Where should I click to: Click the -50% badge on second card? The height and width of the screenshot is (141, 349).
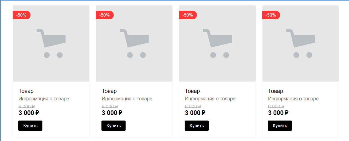pos(105,15)
